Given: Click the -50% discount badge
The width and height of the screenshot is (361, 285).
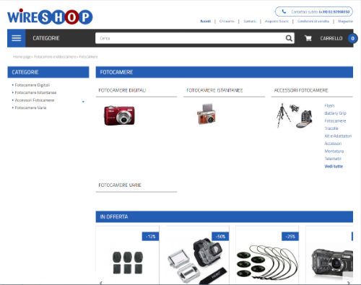Looking at the screenshot, I should [x=220, y=237].
